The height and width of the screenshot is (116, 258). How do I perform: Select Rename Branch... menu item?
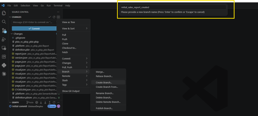coord(108,93)
